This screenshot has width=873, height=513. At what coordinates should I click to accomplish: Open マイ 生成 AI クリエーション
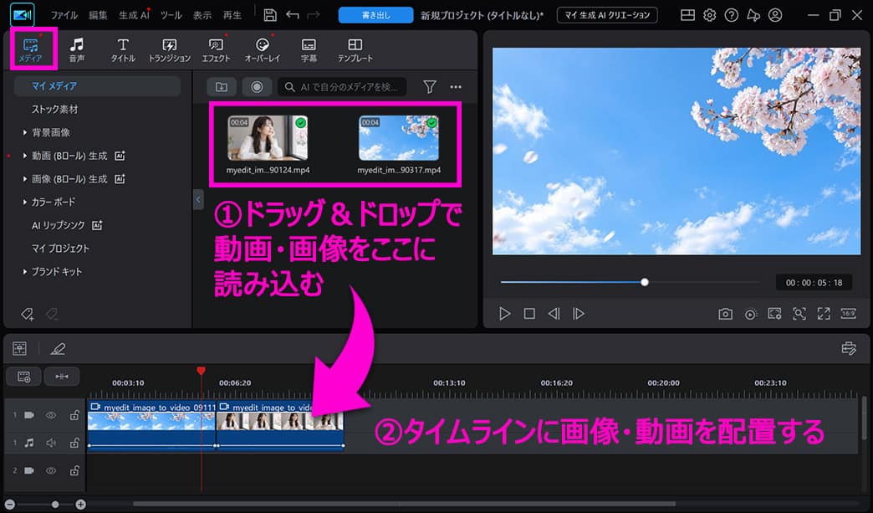click(607, 15)
